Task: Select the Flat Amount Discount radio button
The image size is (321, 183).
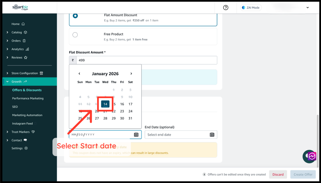Action: (75, 16)
